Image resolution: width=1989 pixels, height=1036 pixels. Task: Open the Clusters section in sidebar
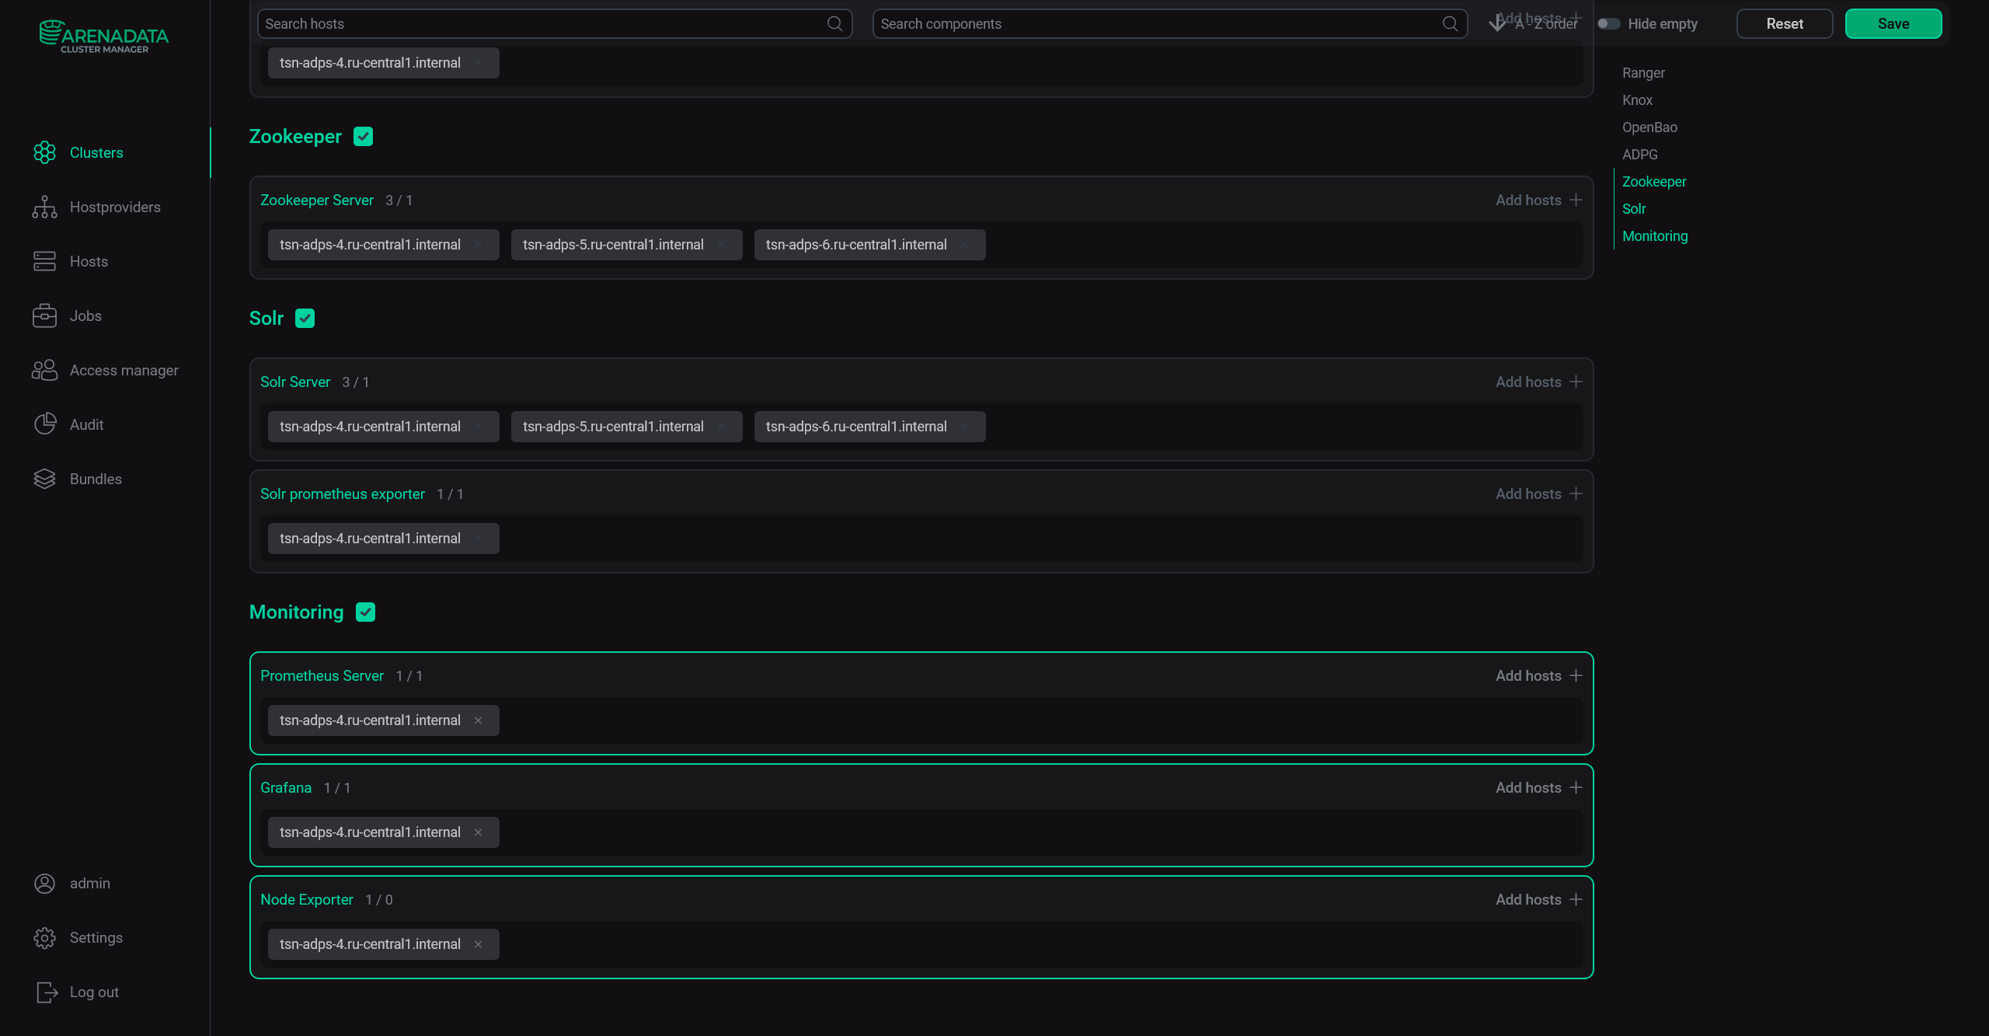point(96,152)
